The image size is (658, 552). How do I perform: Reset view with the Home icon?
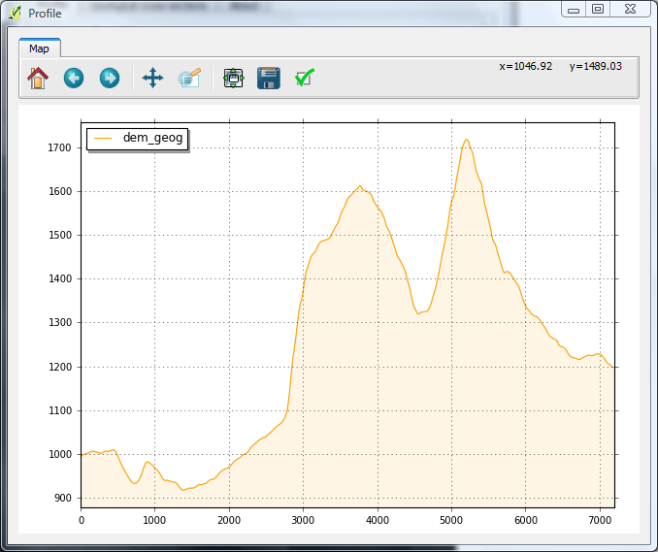click(38, 78)
